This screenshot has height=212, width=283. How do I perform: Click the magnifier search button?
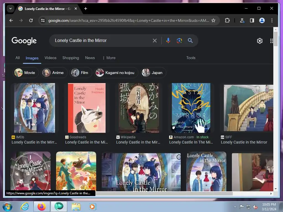pos(190,40)
